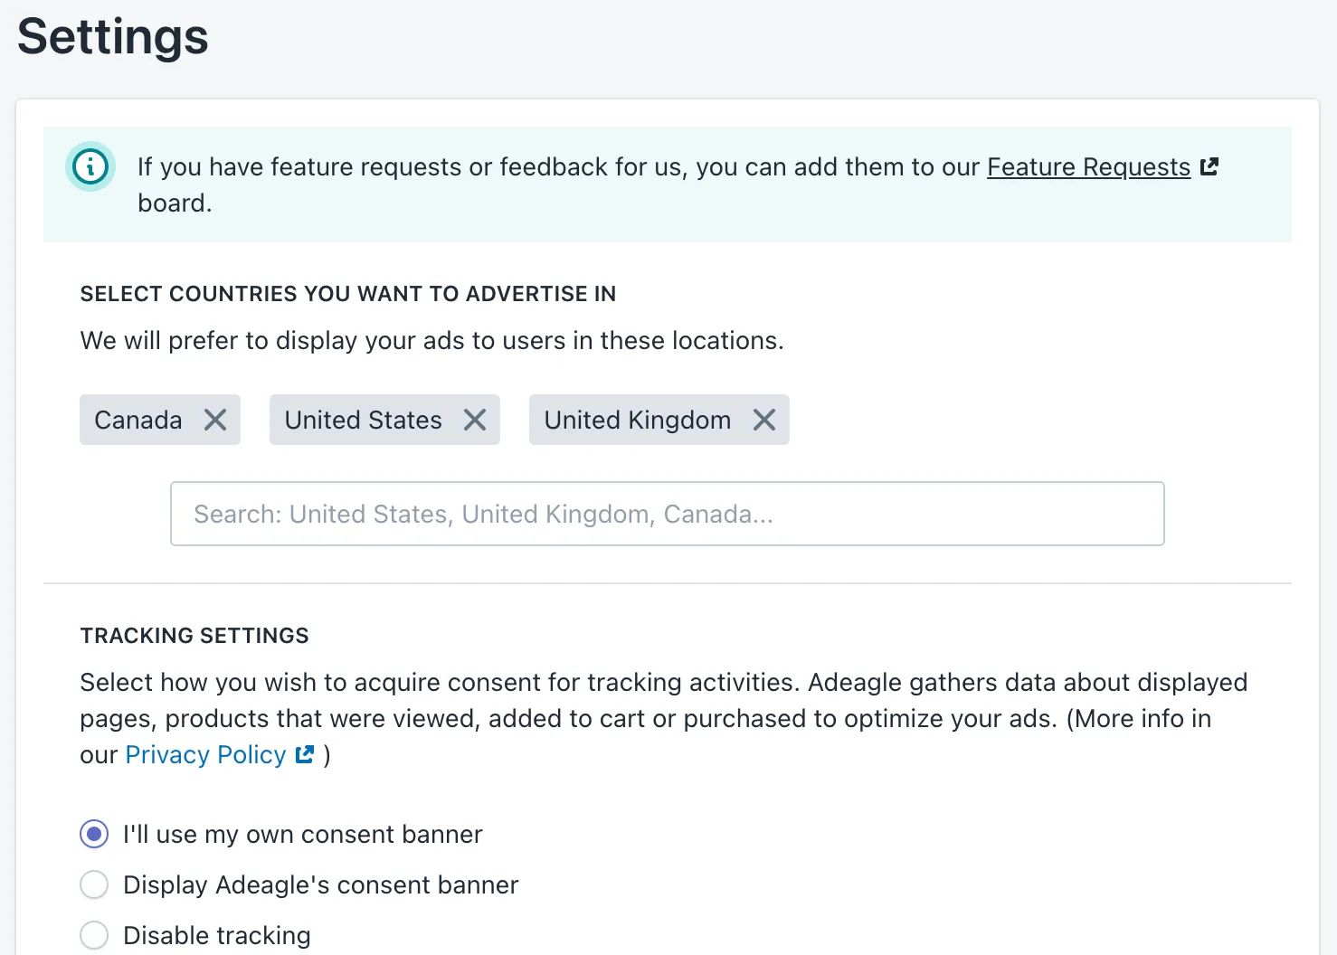Click external link icon beside Feature Requests

[1209, 166]
